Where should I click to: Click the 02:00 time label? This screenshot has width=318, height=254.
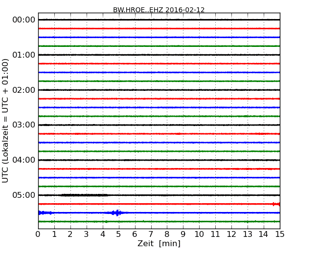24,90
